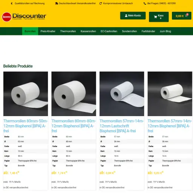Click the exchange refresh arrow icon
This screenshot has height=193, width=193.
101,3
